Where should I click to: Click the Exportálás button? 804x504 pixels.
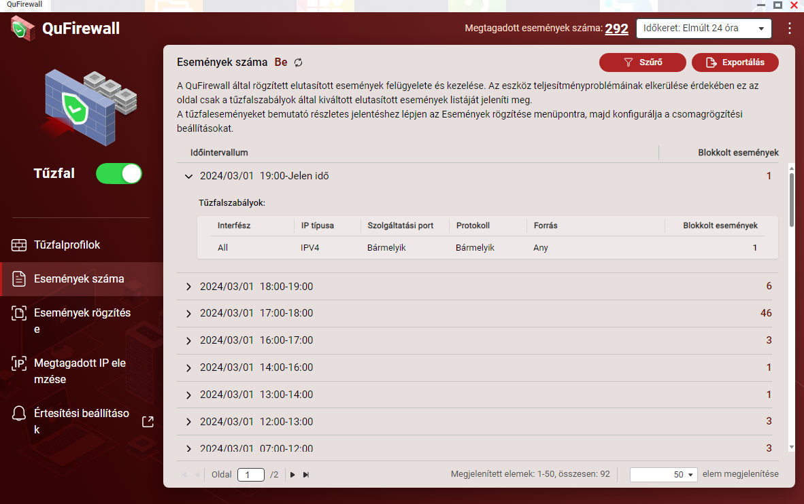tap(735, 62)
